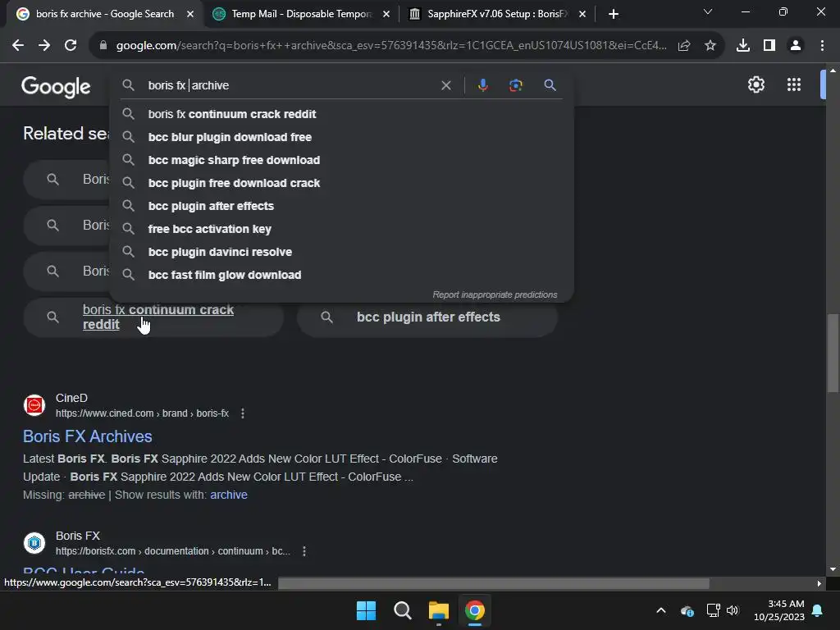
Task: Open more options for Boris FX result
Action: tap(304, 551)
